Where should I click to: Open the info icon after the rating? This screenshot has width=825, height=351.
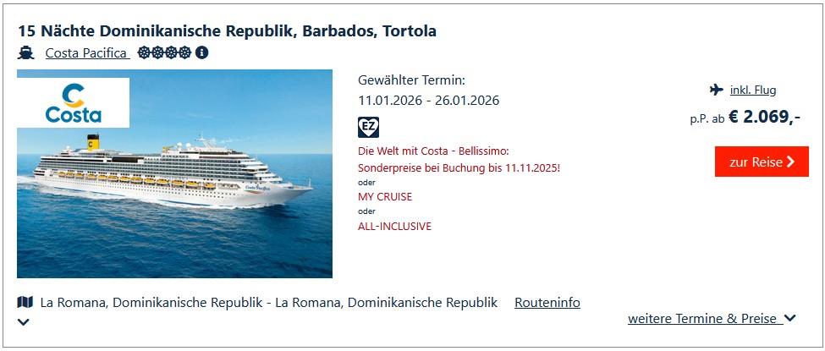201,53
